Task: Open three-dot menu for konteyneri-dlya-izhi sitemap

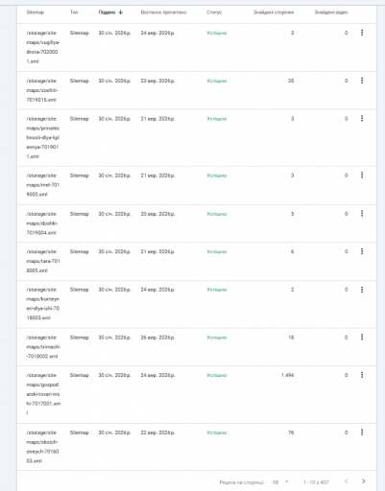Action: point(362,290)
